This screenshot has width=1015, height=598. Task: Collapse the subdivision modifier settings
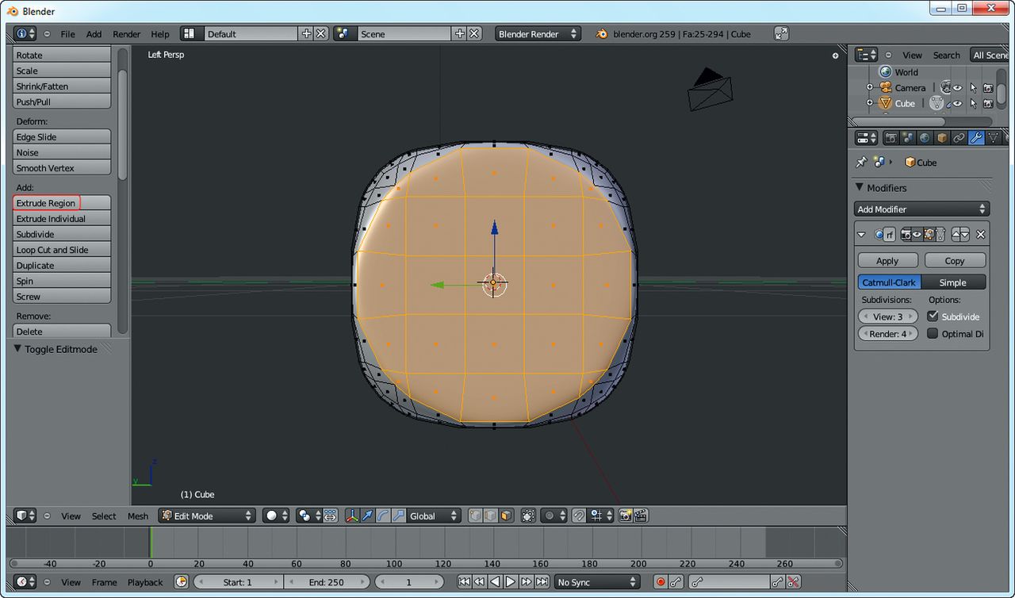point(862,235)
